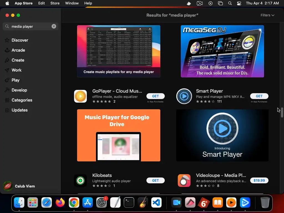
Task: Clear the search field with the X icon
Action: (54, 26)
